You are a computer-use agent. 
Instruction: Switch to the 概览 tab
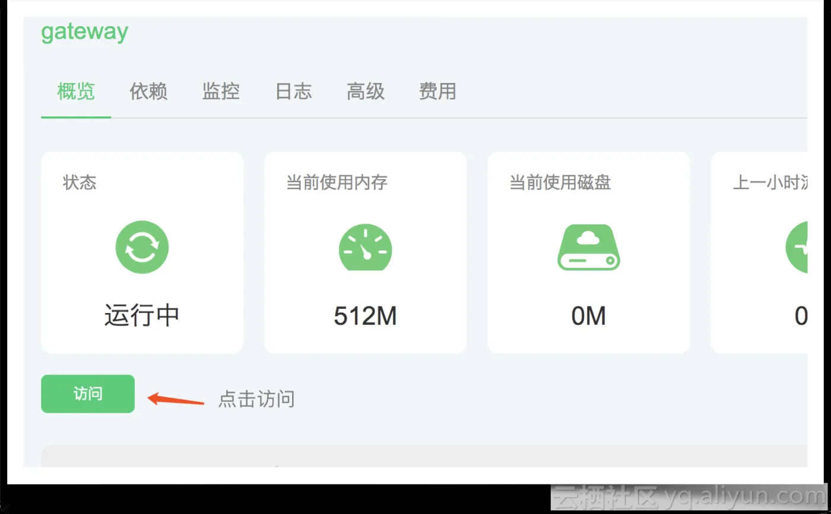(x=76, y=91)
